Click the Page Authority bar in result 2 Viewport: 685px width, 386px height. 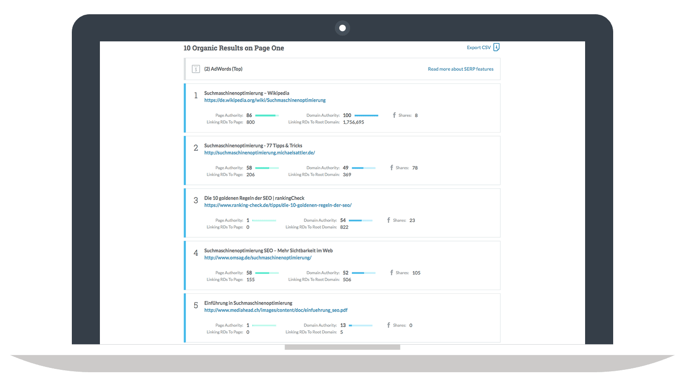coord(267,168)
